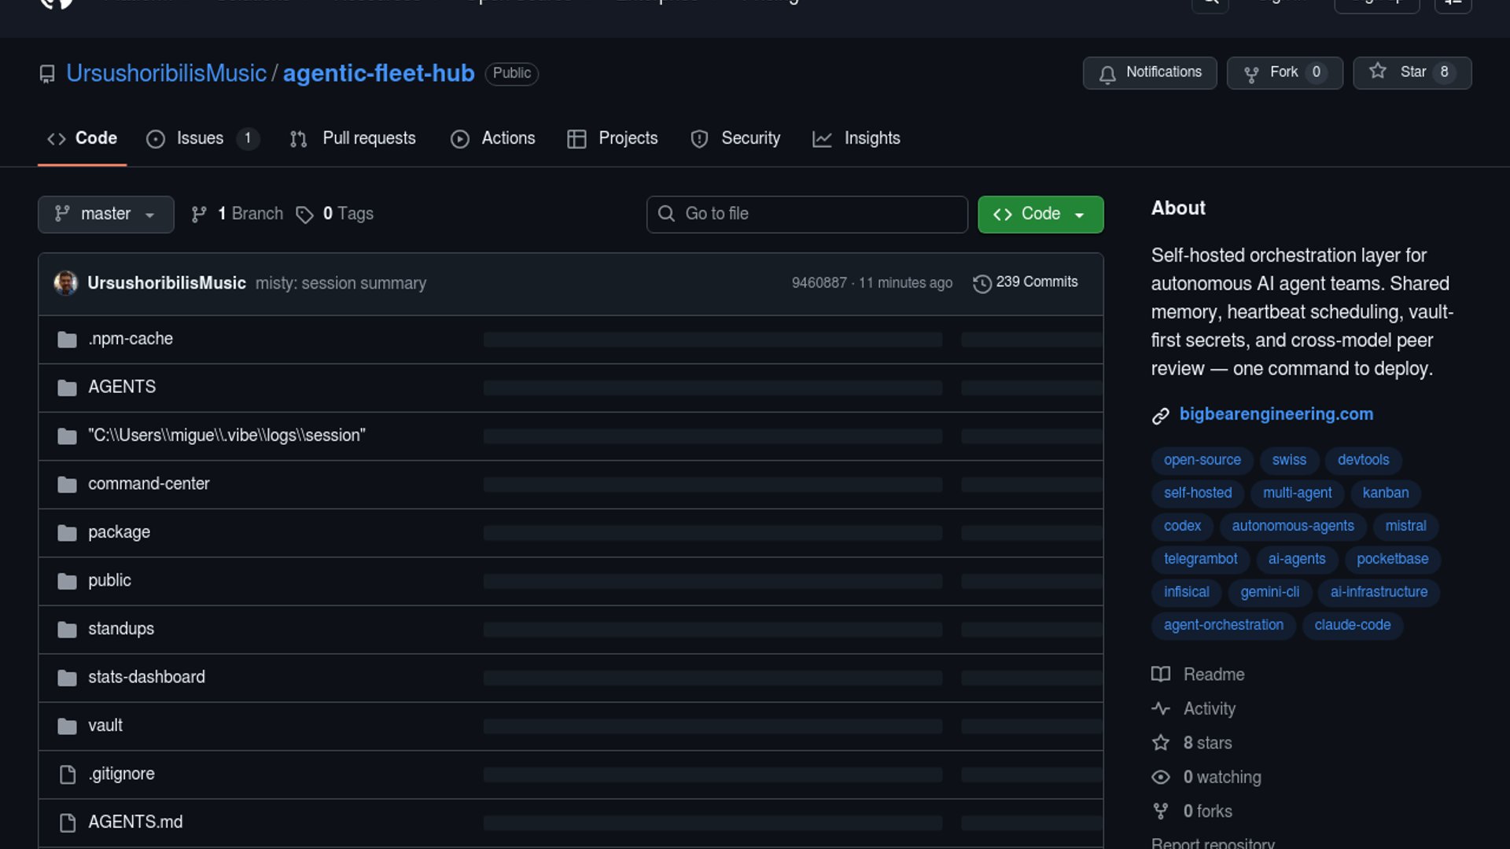1510x849 pixels.
Task: Open the stats-dashboard folder
Action: pyautogui.click(x=146, y=677)
